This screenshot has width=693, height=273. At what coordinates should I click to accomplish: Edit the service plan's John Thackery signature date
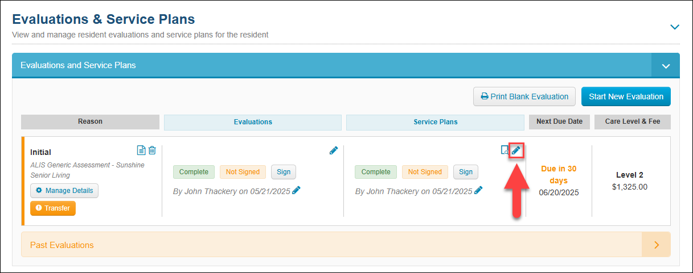pos(478,191)
